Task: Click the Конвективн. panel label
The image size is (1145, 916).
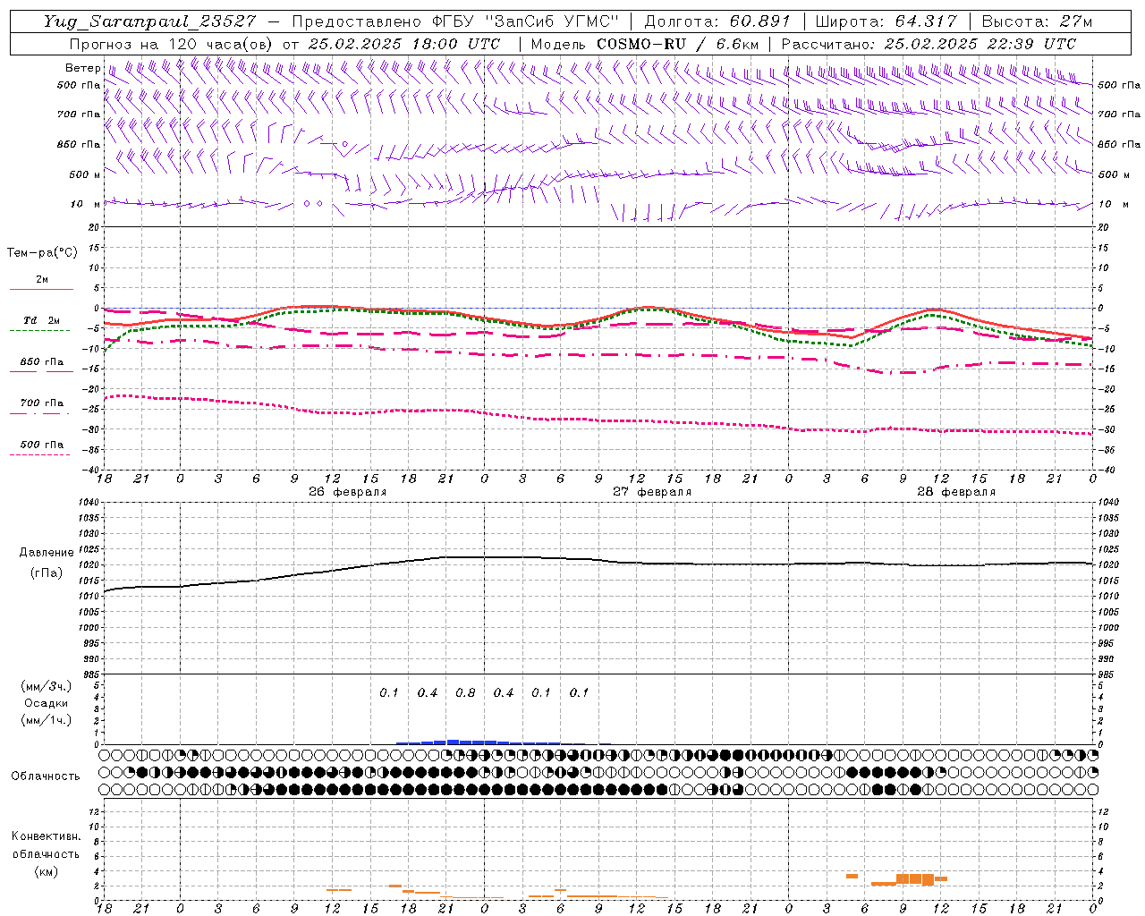Action: click(x=46, y=836)
